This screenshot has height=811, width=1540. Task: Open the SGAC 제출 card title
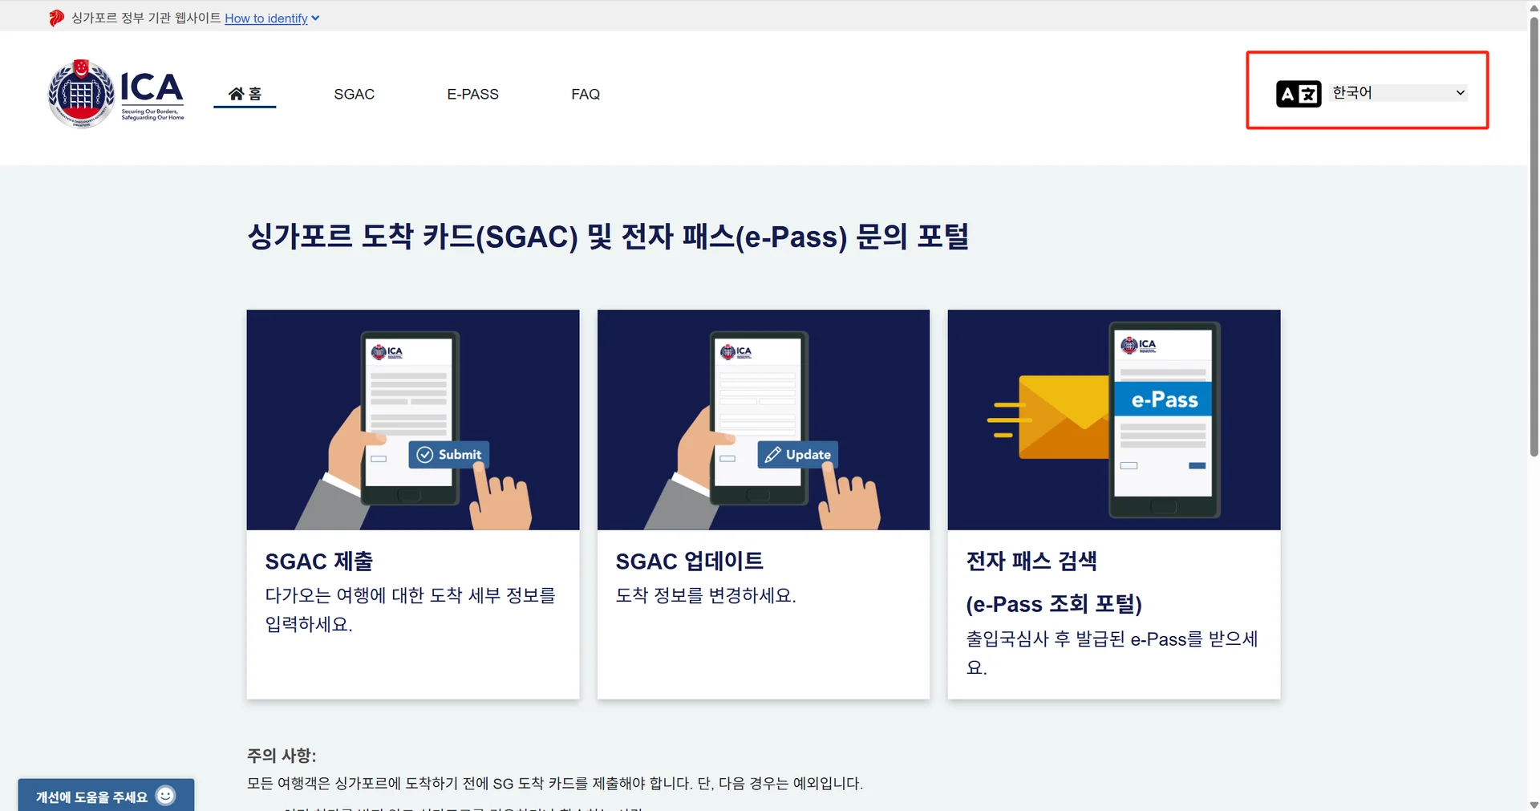[319, 561]
